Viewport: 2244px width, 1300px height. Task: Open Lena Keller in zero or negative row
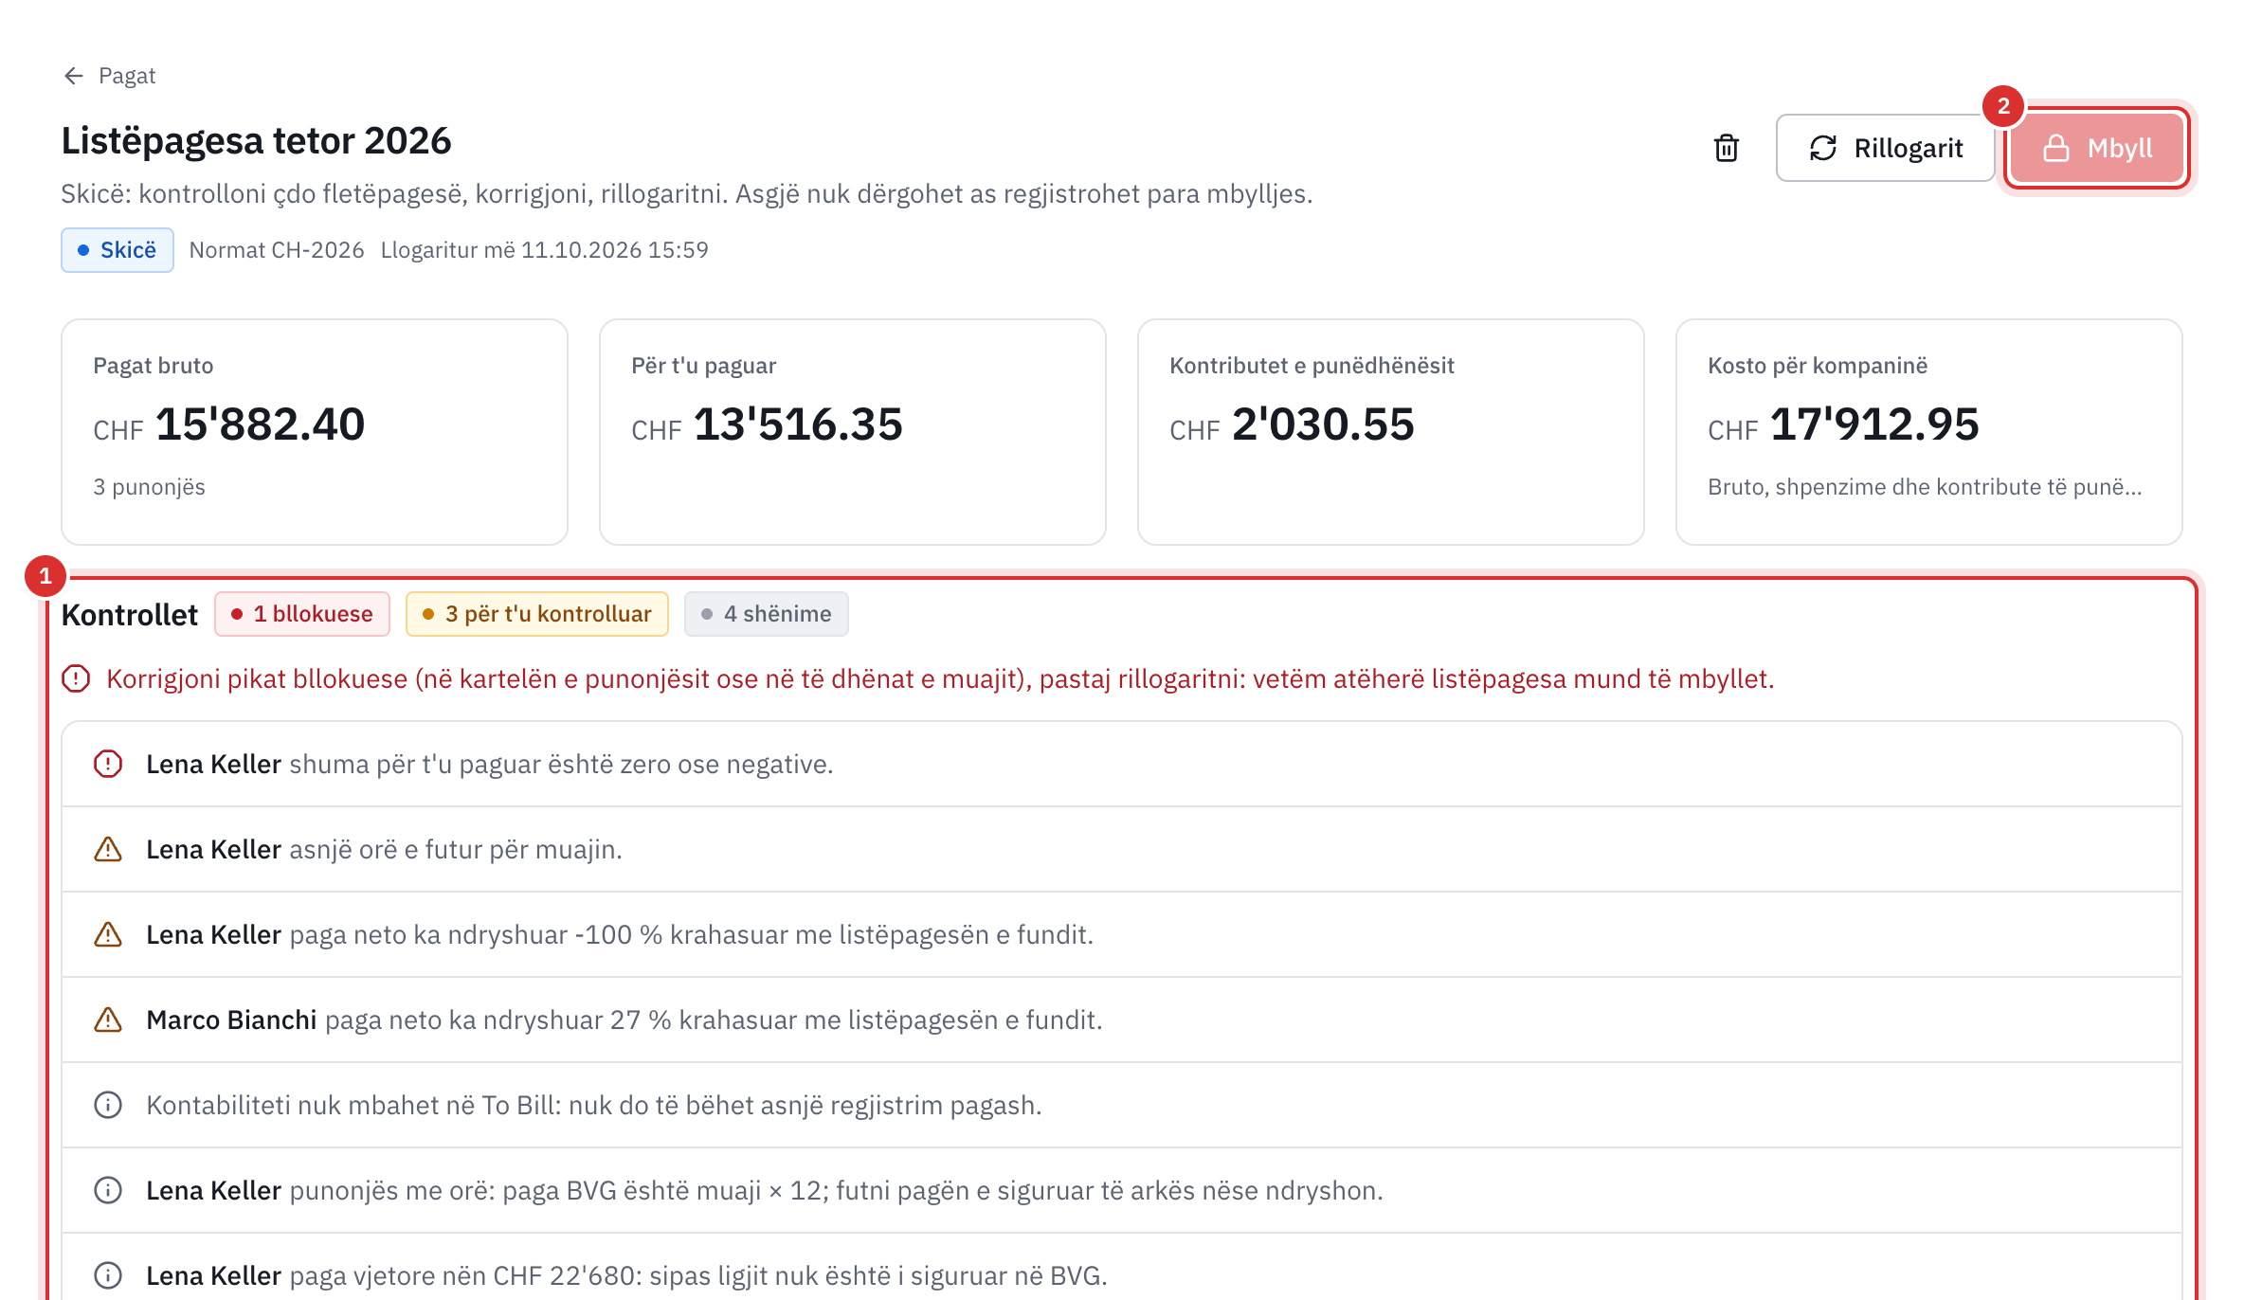[213, 765]
